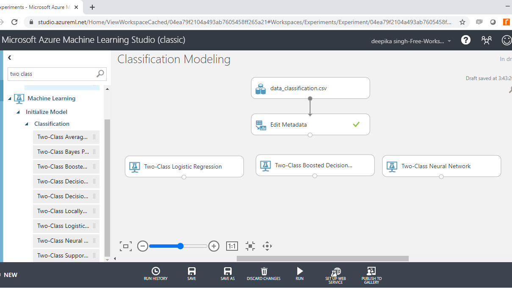512x288 pixels.
Task: Select Two-Class Averaged Perceptron module
Action: coord(66,137)
